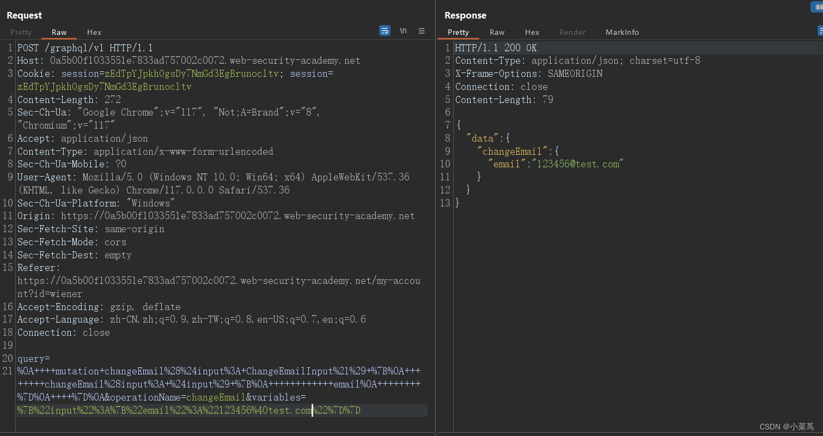Click the 'Request' panel title
The image size is (823, 436).
25,15
